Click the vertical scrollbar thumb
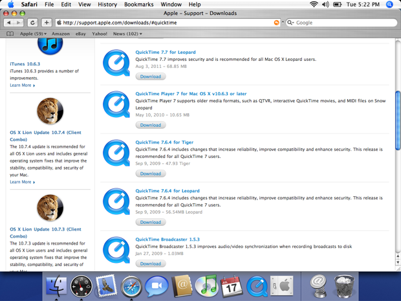This screenshot has width=401, height=301. pyautogui.click(x=398, y=120)
